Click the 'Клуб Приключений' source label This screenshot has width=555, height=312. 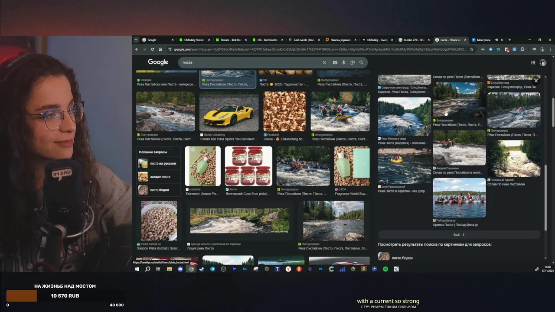(394, 186)
